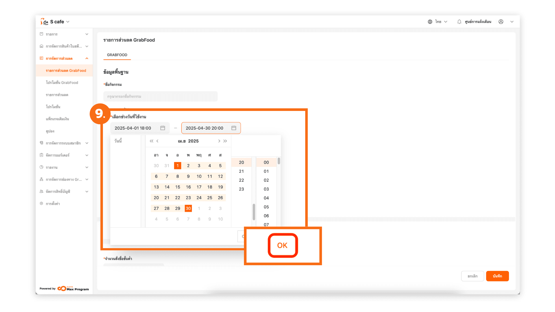Go to previous year double-arrow
The height and width of the screenshot is (312, 555).
point(151,141)
